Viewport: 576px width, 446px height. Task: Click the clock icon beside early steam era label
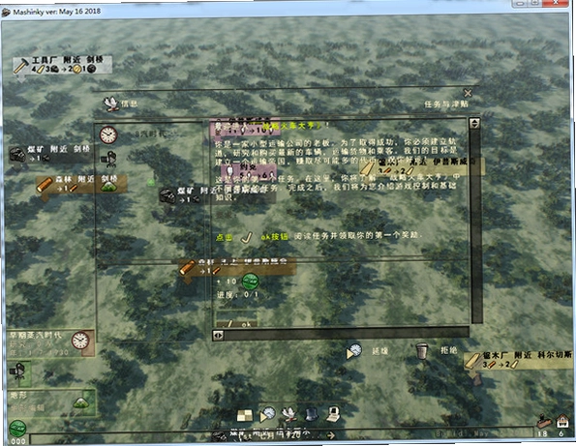[80, 340]
